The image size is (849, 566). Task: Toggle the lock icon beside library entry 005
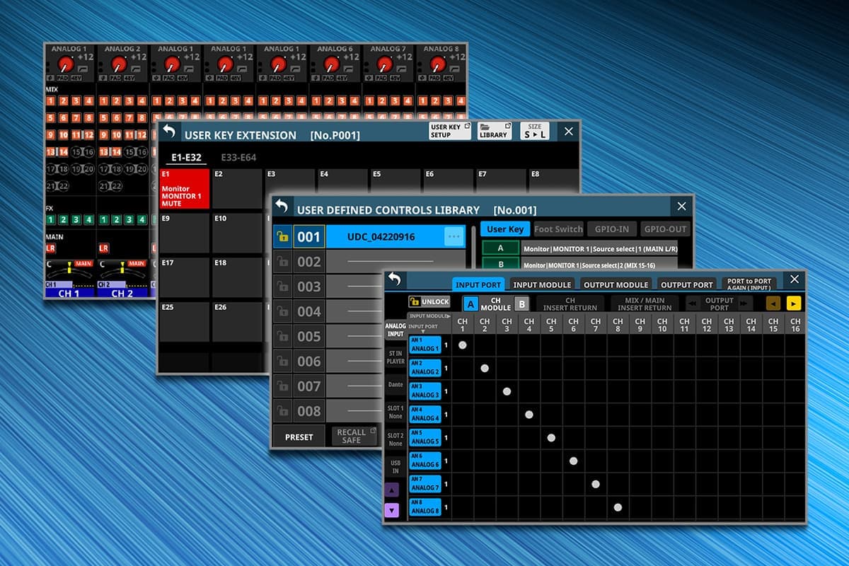click(x=282, y=336)
